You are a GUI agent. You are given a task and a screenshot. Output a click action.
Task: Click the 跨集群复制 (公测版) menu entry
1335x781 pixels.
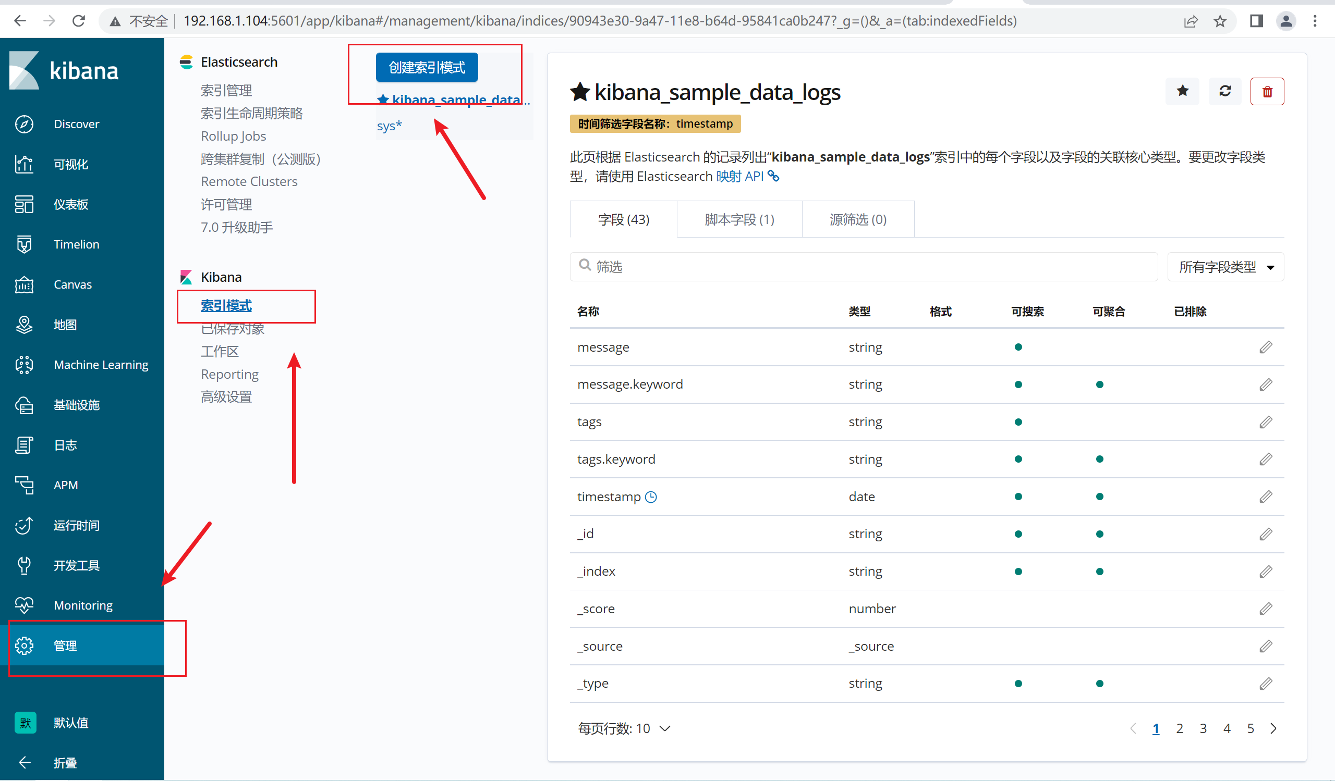click(261, 159)
